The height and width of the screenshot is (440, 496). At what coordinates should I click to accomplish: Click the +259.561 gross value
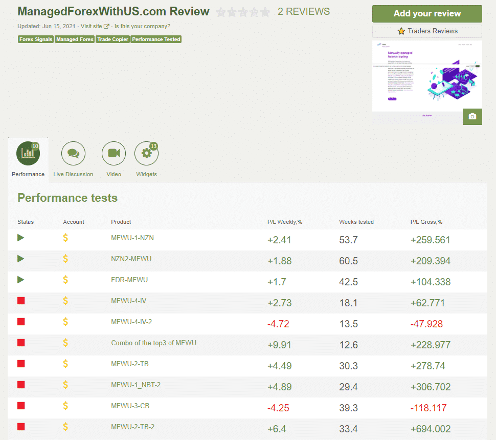tap(430, 240)
